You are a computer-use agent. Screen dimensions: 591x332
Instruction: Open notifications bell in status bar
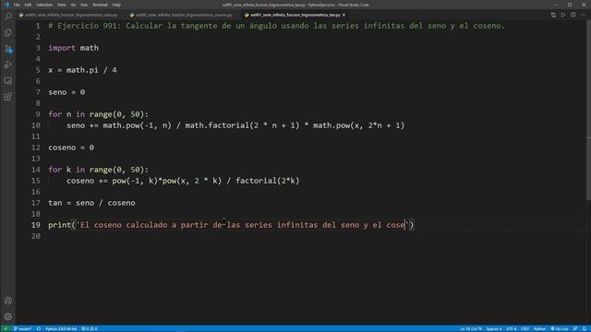[x=585, y=328]
